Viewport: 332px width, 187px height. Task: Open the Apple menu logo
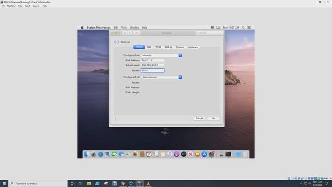(82, 28)
